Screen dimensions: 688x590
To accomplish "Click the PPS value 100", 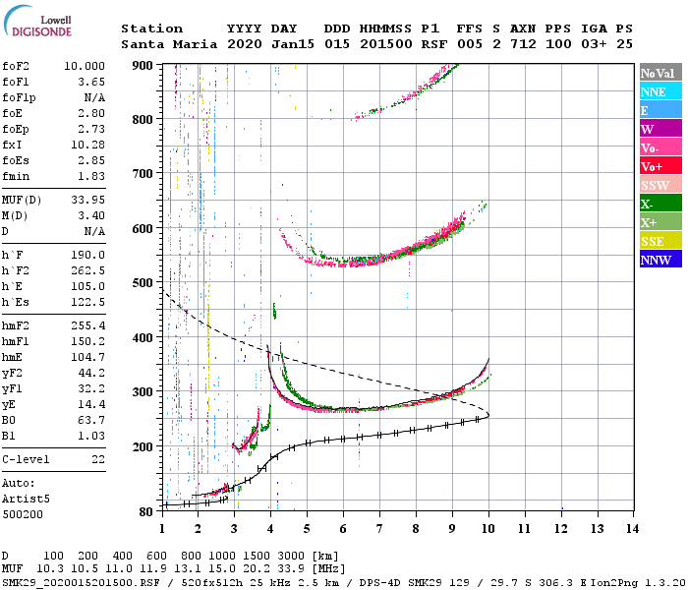I will 558,44.
